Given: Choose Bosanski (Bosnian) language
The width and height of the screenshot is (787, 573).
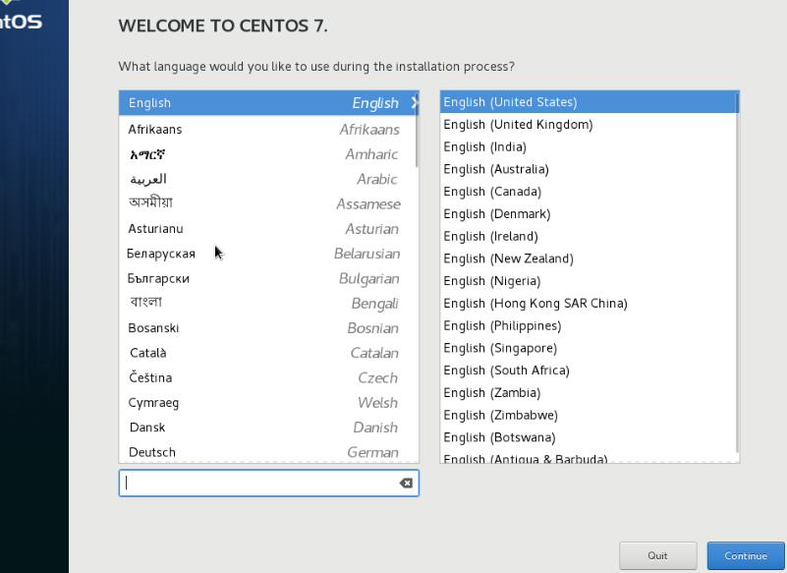Looking at the screenshot, I should [268, 328].
